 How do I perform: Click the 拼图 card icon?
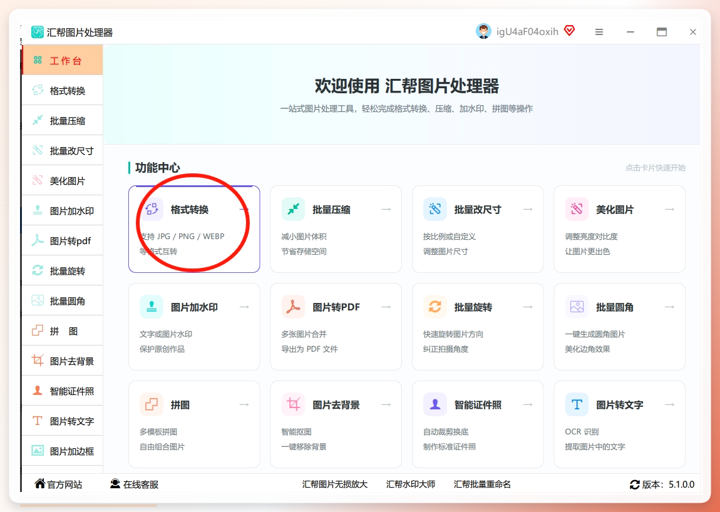tap(152, 404)
